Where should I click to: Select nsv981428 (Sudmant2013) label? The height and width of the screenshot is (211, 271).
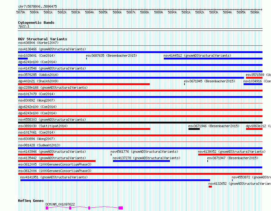39,145
